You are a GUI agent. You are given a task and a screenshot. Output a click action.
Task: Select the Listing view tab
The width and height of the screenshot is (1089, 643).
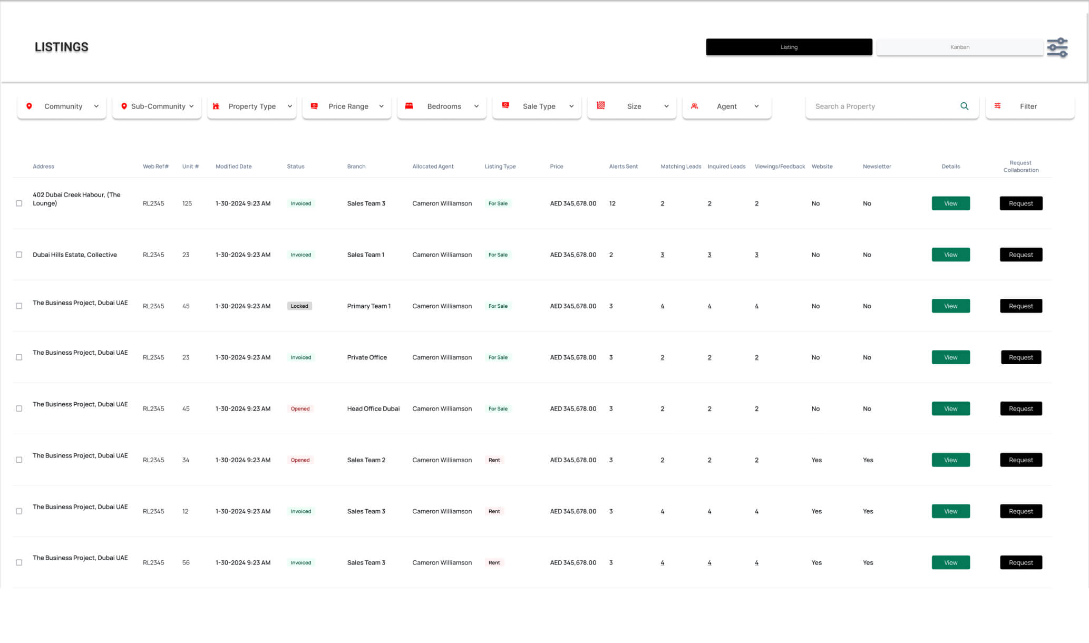pyautogui.click(x=789, y=47)
